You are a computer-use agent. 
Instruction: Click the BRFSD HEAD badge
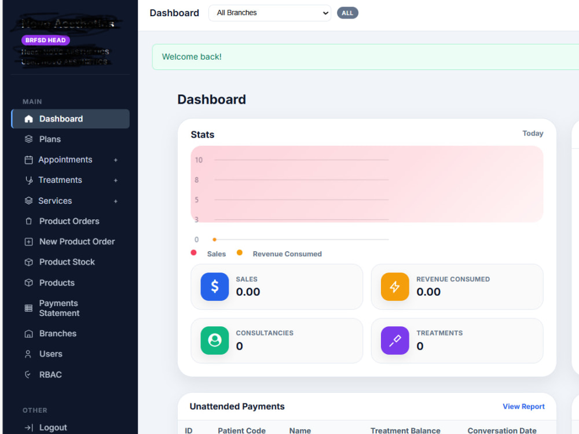click(45, 40)
